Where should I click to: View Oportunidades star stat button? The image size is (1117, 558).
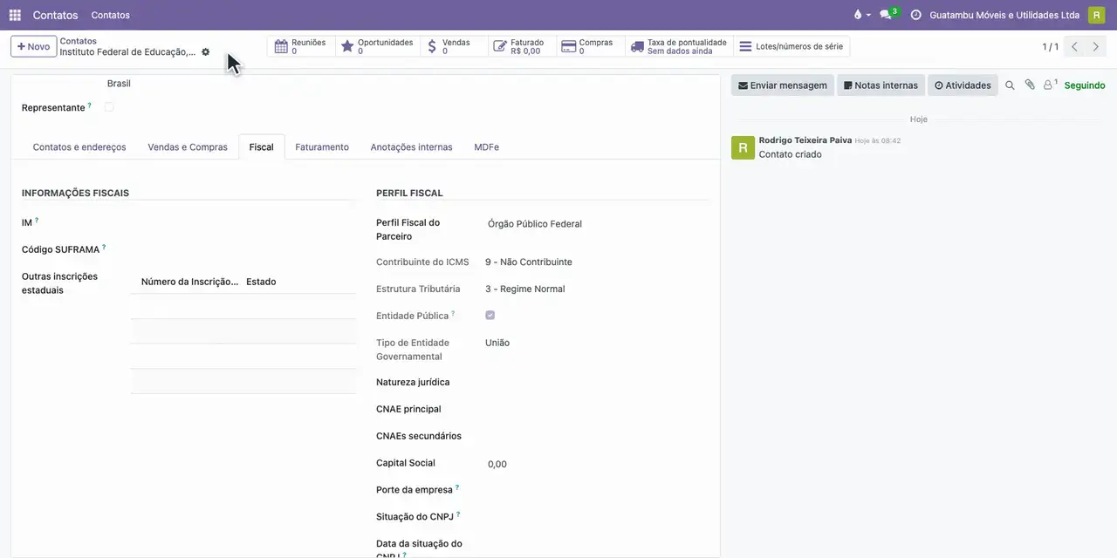378,46
